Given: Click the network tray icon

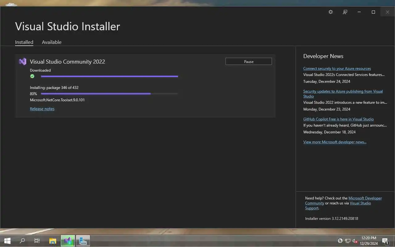Looking at the screenshot, I should (348, 241).
